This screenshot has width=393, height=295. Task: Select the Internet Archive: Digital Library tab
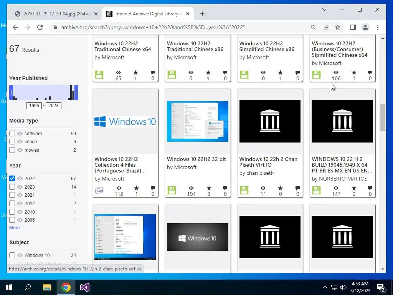pos(148,14)
